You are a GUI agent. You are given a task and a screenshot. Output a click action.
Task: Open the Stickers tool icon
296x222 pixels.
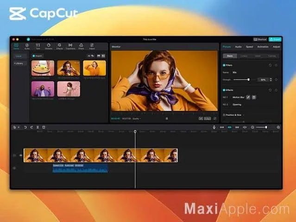tap(49, 45)
